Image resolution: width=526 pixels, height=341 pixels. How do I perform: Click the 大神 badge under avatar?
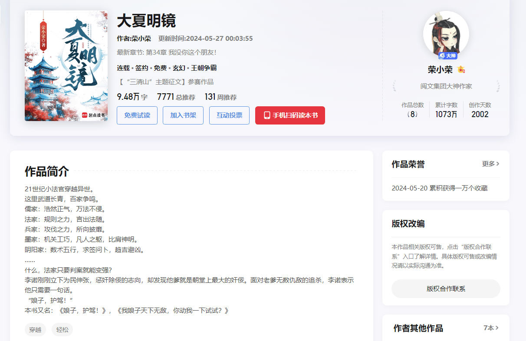[447, 56]
